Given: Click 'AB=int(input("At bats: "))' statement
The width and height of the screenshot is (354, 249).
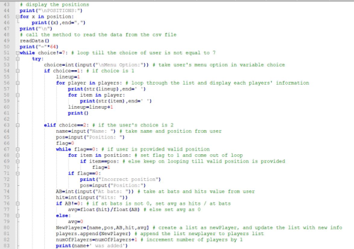Looking at the screenshot, I should tap(95, 191).
